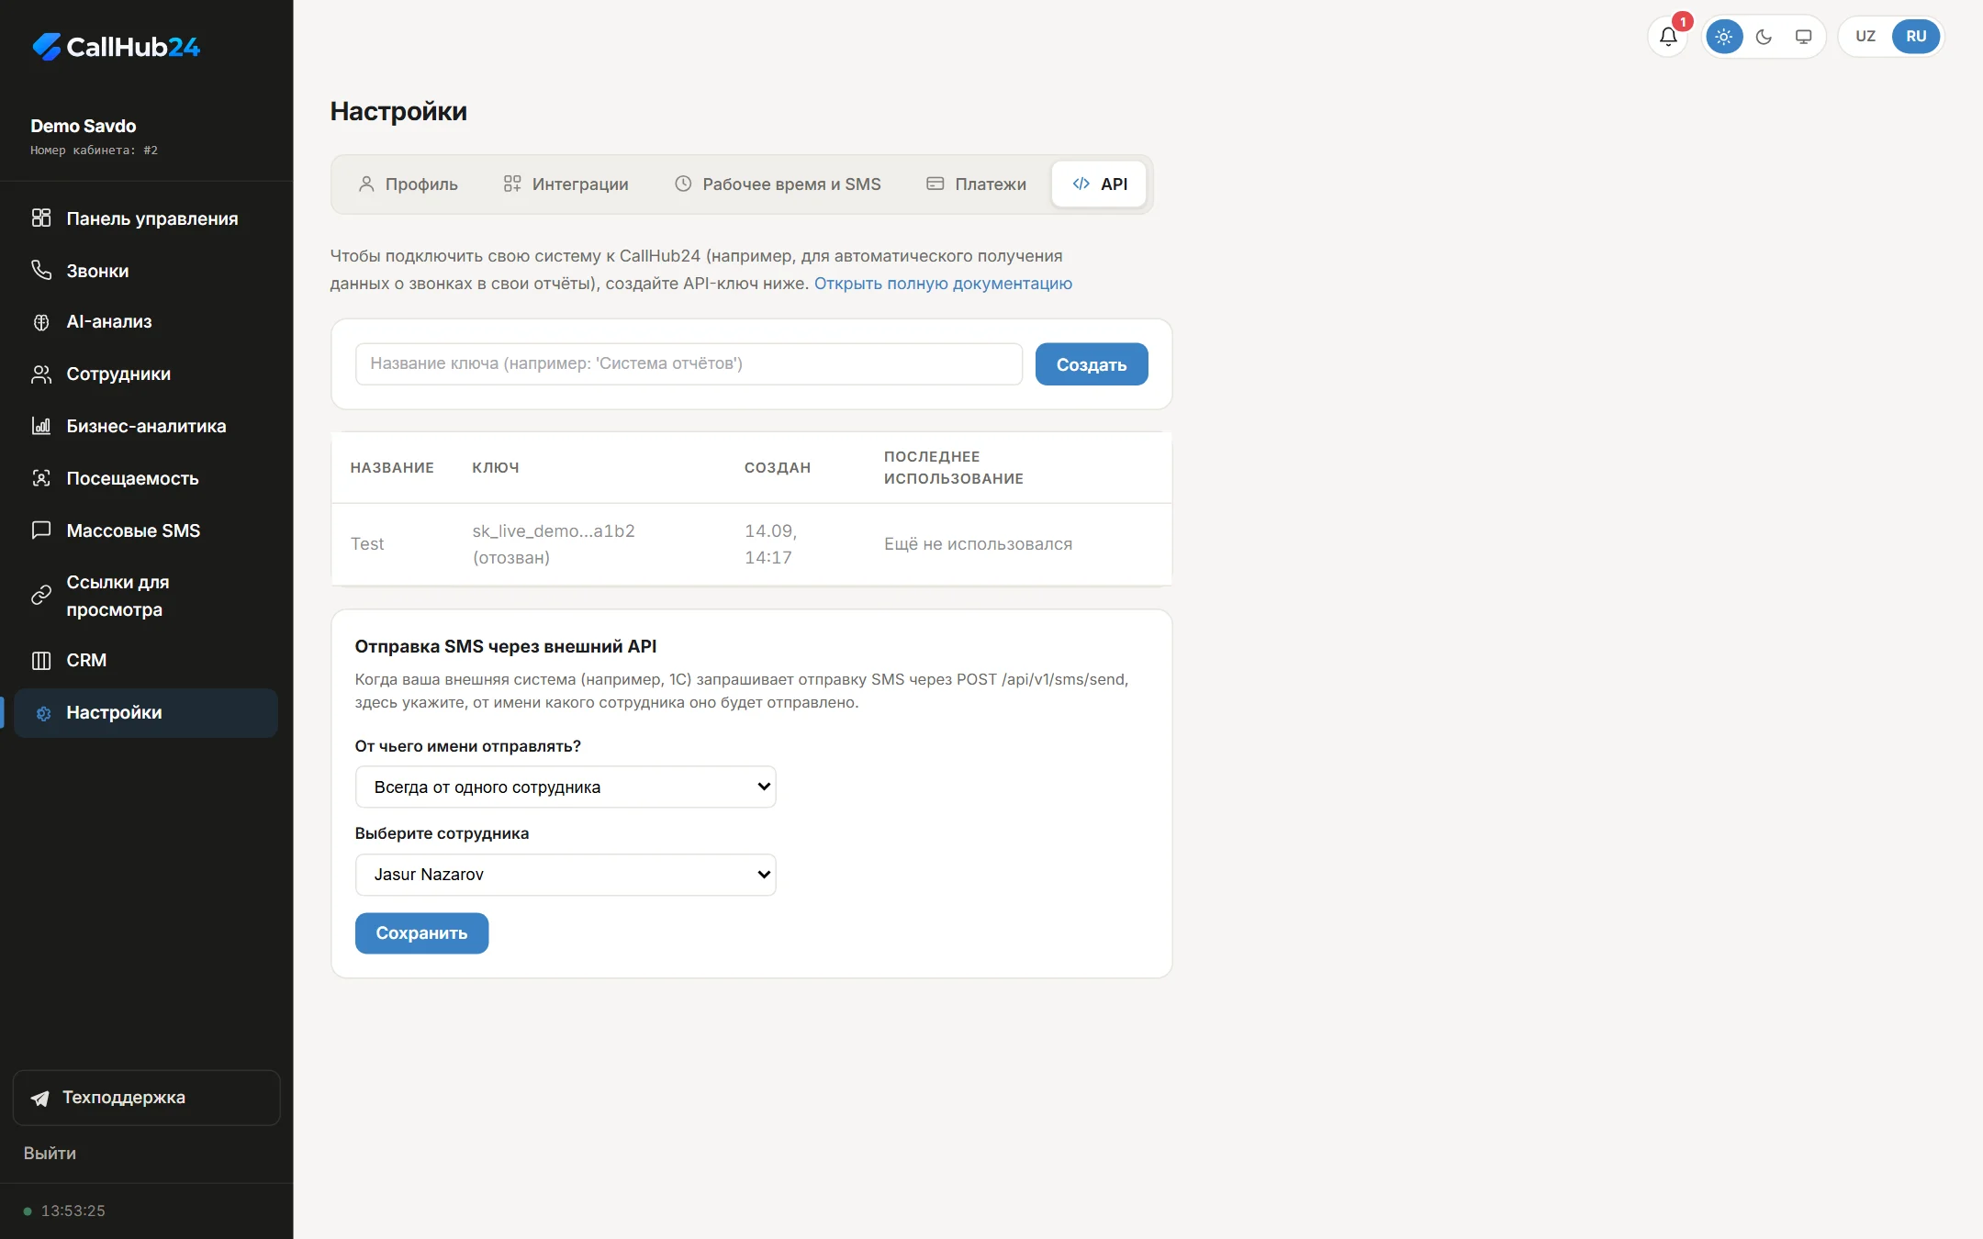Open the От чьего имени отправлять dropdown

[x=566, y=787]
